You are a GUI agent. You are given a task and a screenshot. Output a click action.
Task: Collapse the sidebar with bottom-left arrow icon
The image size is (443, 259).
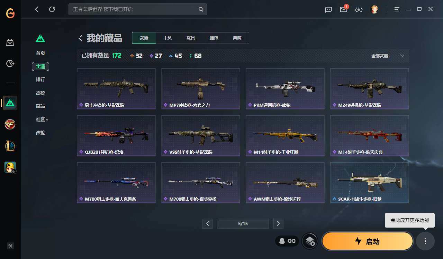pos(10,246)
